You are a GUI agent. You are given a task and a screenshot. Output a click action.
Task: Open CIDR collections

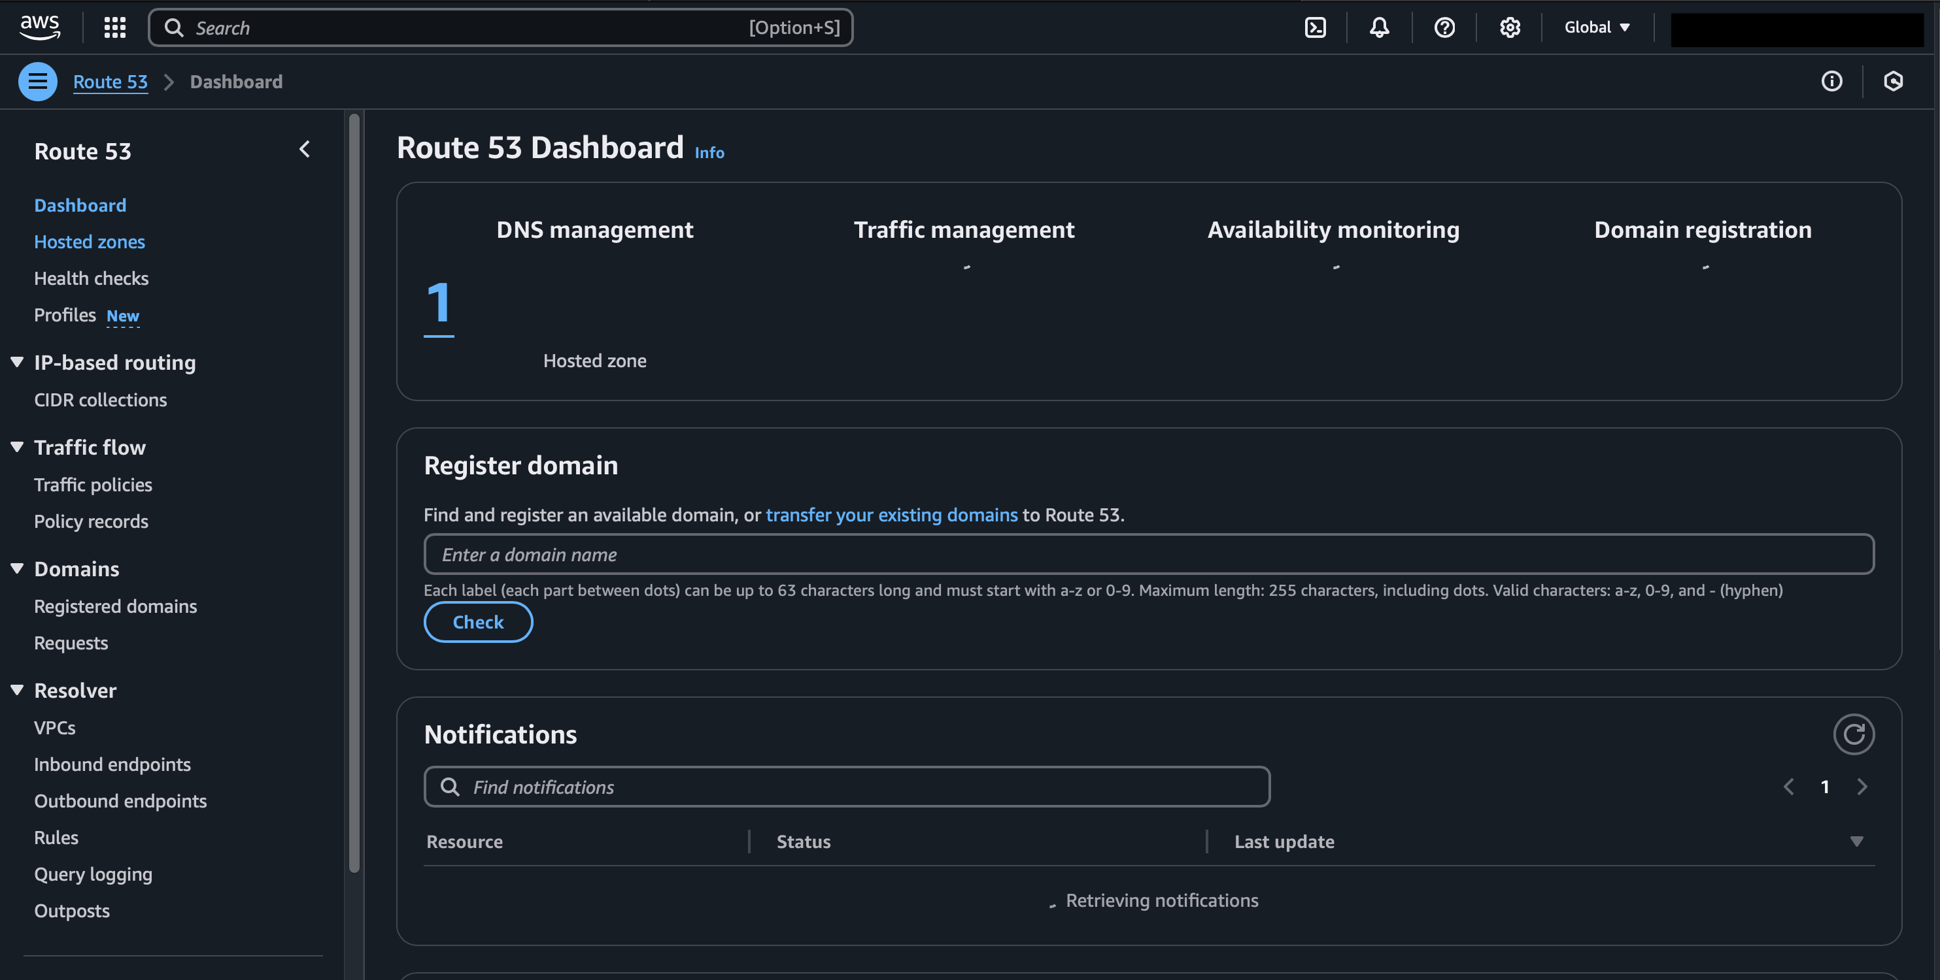pos(100,400)
